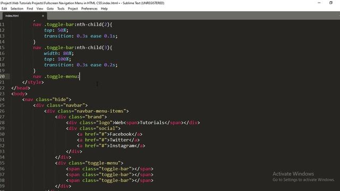Screen dimensions: 340x191
Task: Click the unsaved dot on index.html tab
Action: 42,16
